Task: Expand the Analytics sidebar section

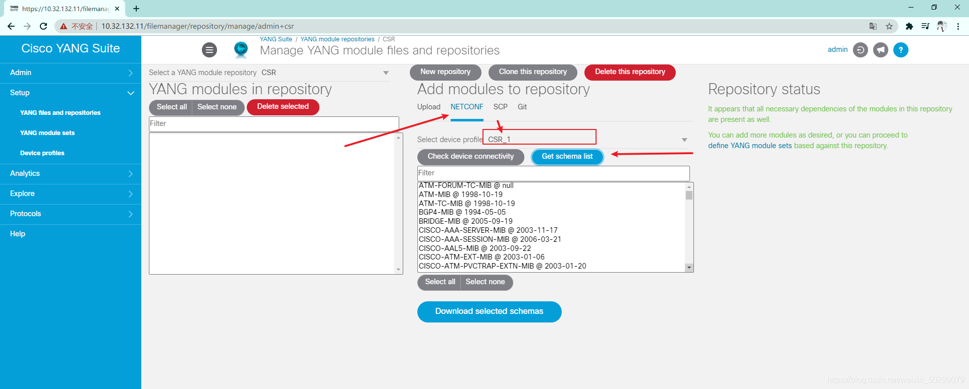Action: 71,174
